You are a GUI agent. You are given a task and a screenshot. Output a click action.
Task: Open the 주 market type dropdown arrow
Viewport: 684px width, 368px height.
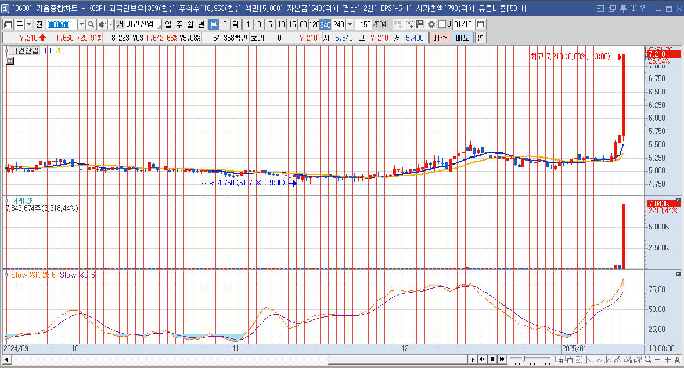(29, 24)
